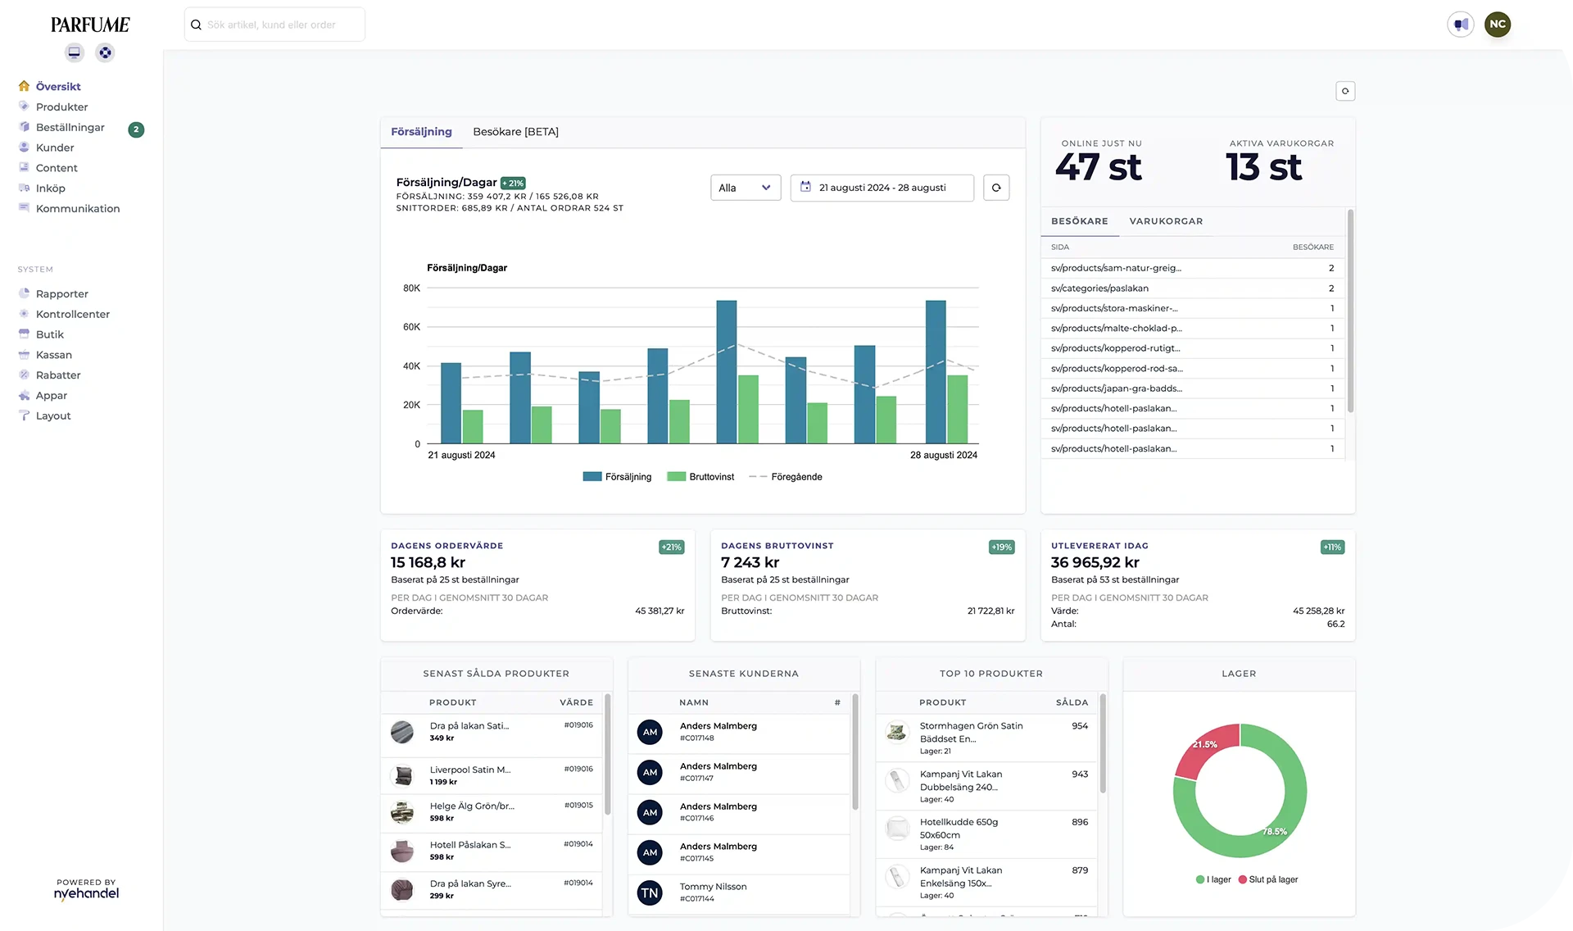Open Kontrollcenter in the sidebar
This screenshot has height=931, width=1573.
(x=73, y=314)
